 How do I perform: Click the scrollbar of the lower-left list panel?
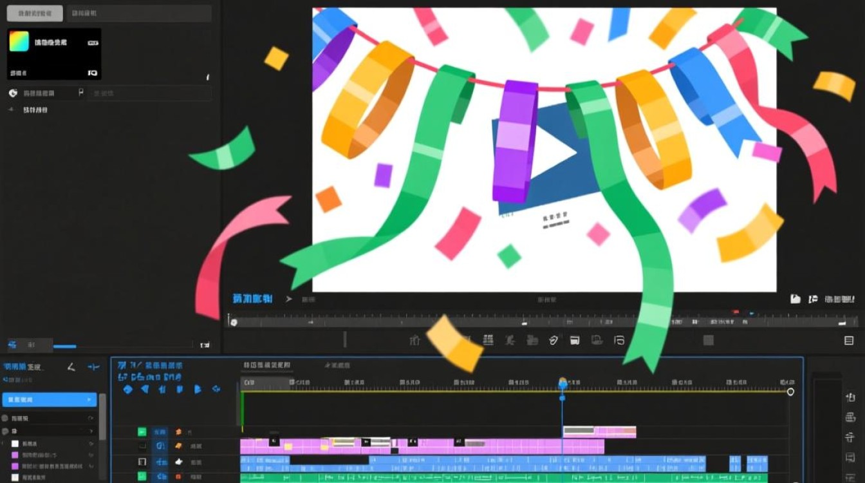[x=102, y=416]
